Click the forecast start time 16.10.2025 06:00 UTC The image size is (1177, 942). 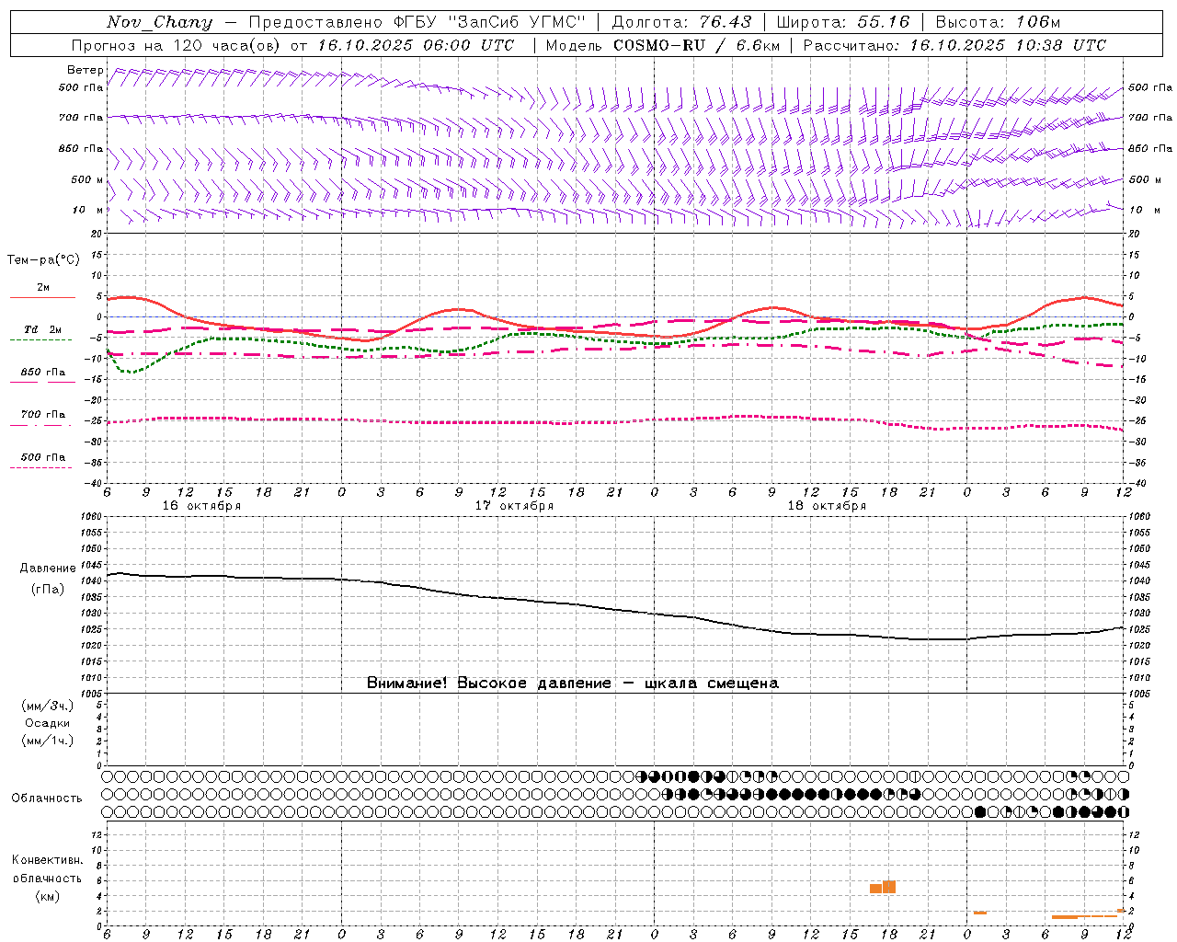click(416, 45)
